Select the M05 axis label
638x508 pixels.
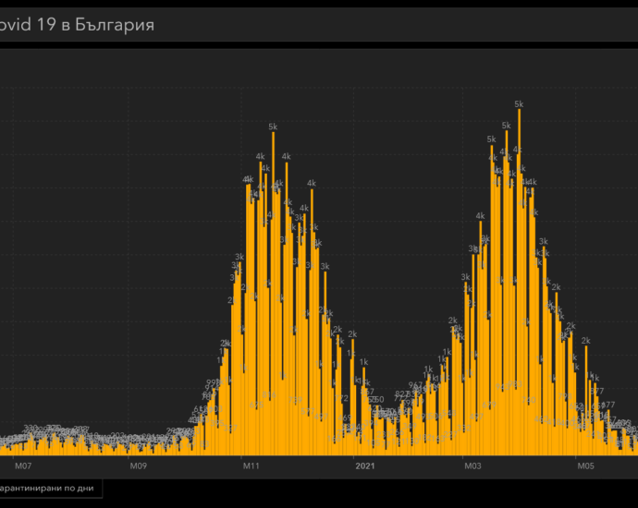[x=585, y=466]
